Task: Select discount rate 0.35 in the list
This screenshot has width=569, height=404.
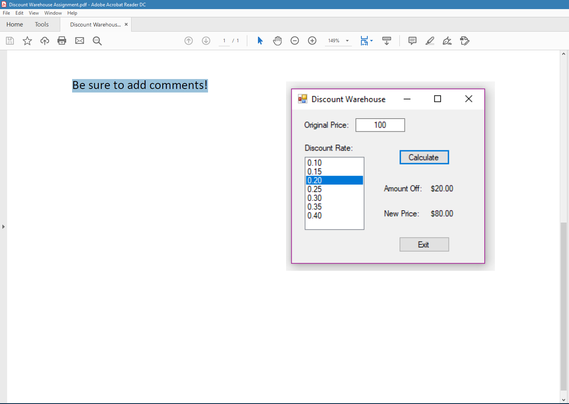Action: (x=314, y=206)
